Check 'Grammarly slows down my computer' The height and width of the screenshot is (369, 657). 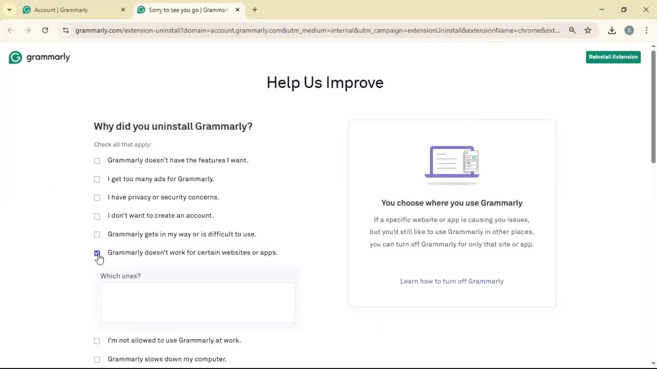97,359
